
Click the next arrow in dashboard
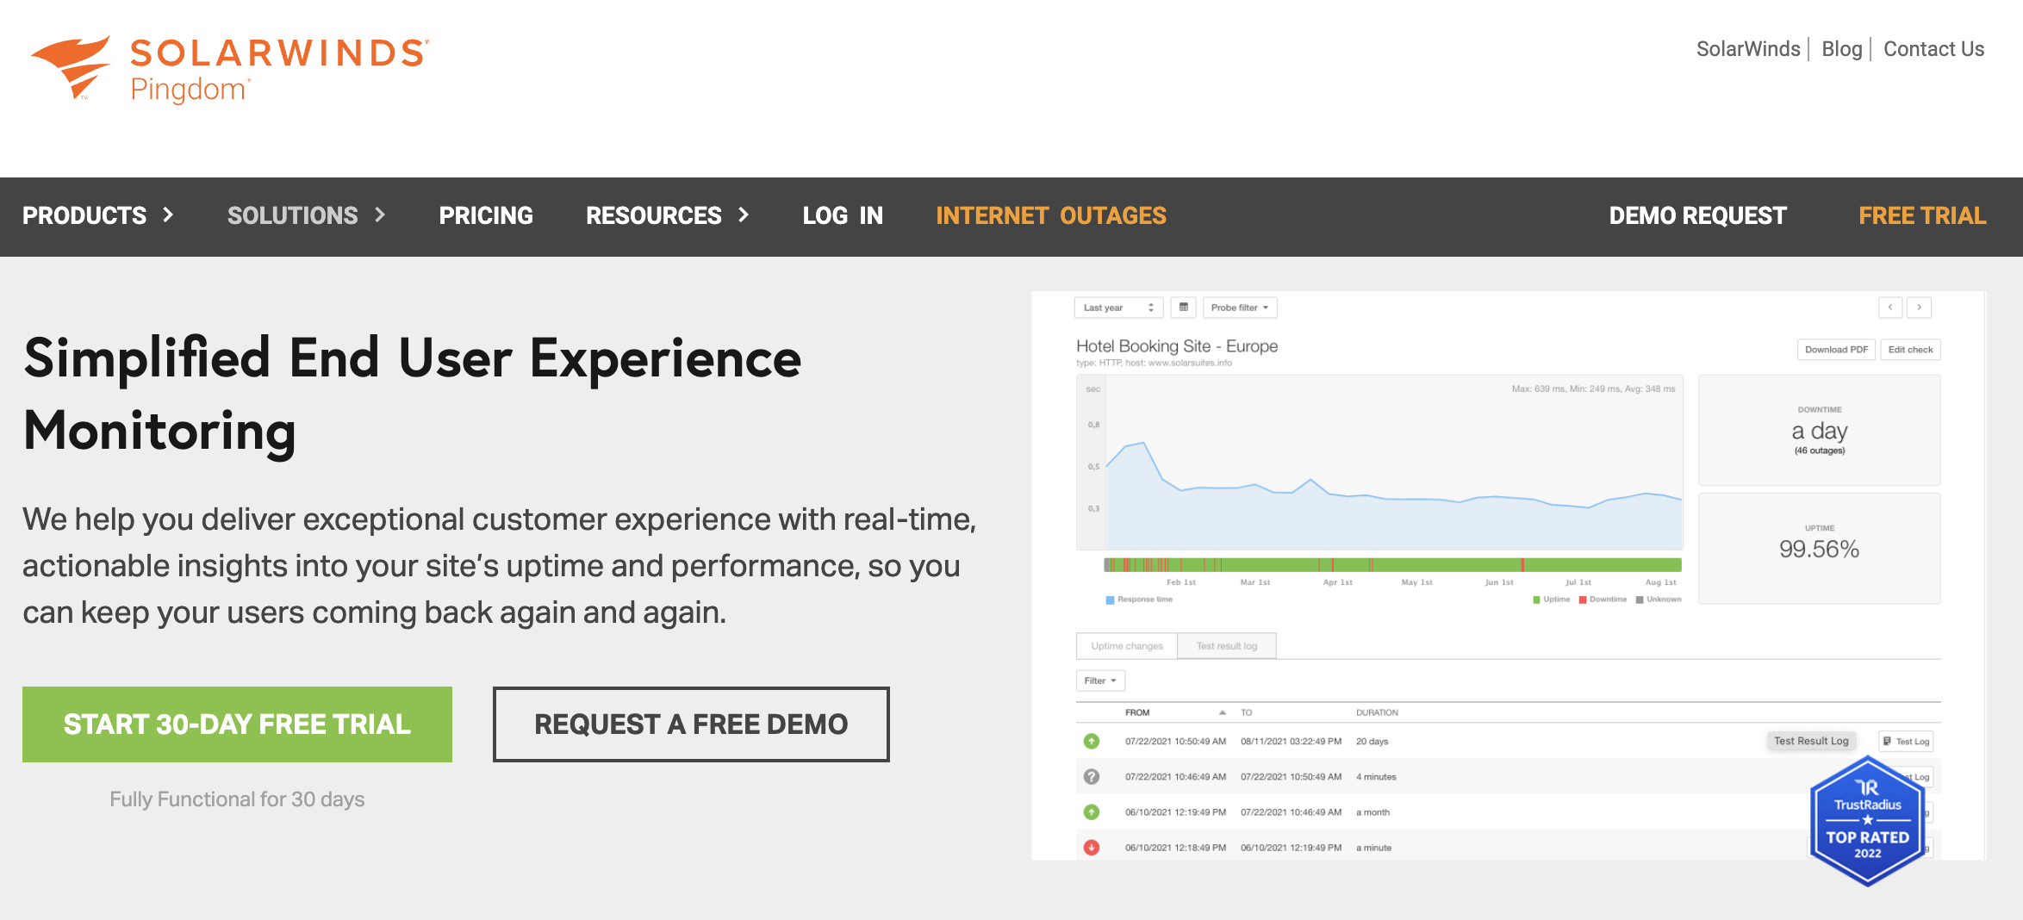pyautogui.click(x=1919, y=308)
